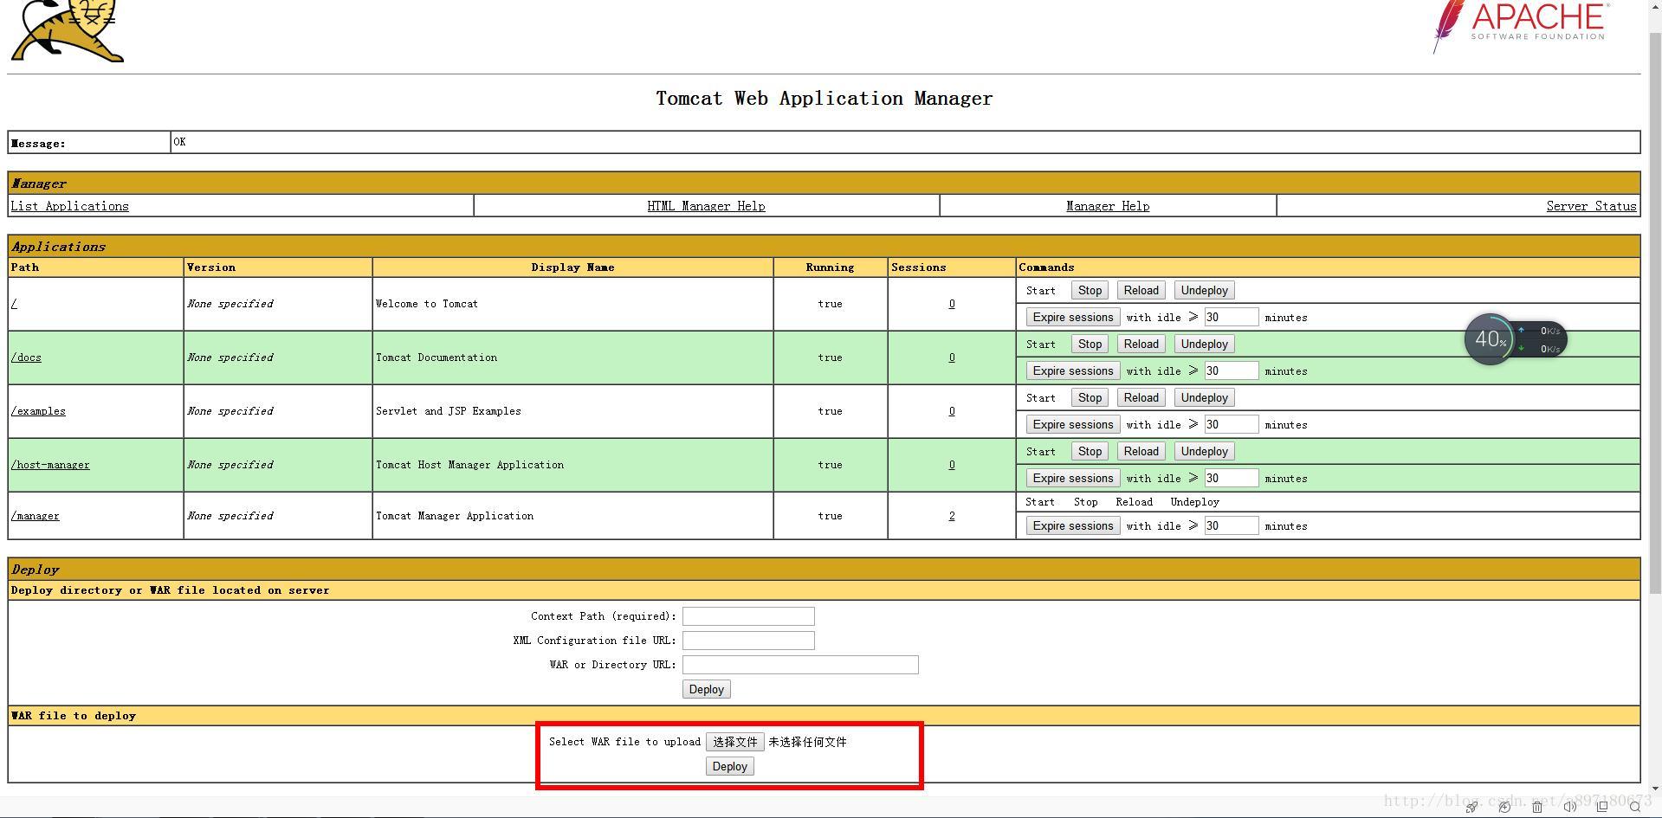Focus idle minutes field for /docs row
1662x818 pixels.
point(1231,371)
